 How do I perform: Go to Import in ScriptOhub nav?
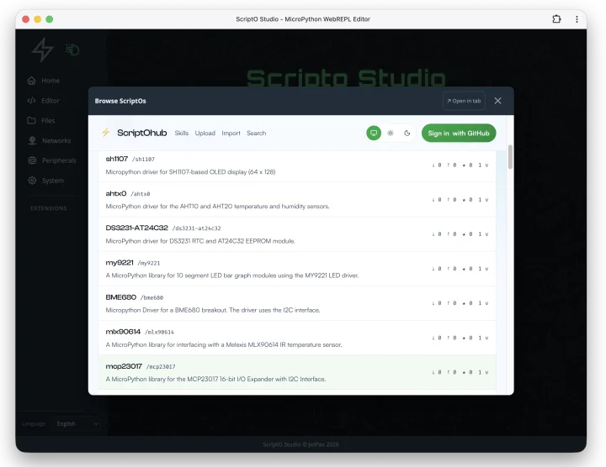point(231,133)
